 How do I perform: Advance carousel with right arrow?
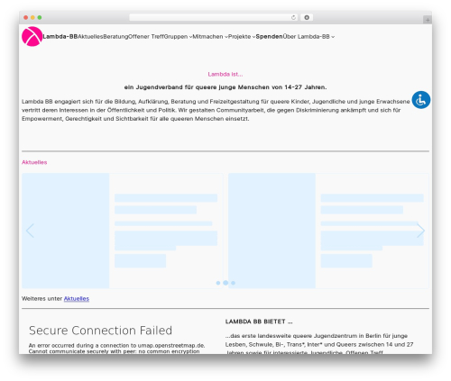(x=420, y=231)
